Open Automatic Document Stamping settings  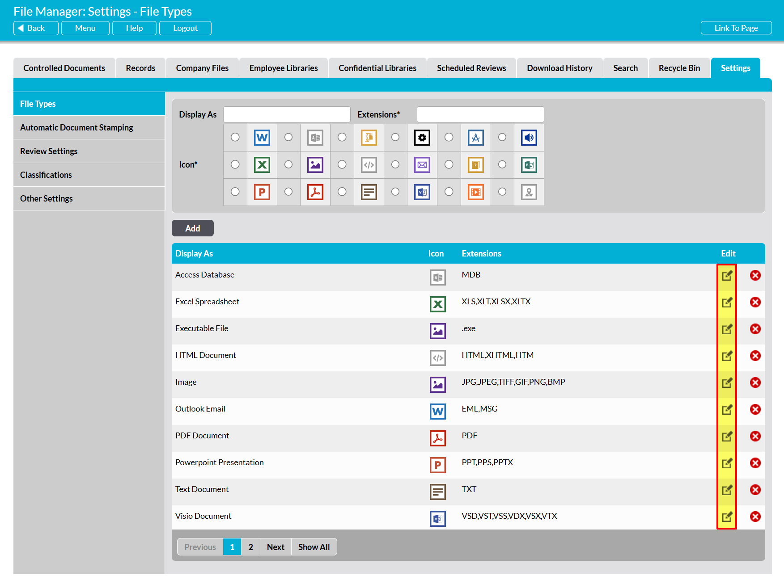(x=76, y=127)
